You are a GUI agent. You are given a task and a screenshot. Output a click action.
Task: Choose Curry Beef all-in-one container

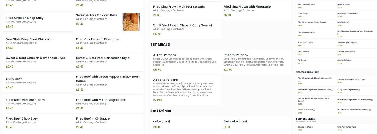pyautogui.click(x=14, y=79)
